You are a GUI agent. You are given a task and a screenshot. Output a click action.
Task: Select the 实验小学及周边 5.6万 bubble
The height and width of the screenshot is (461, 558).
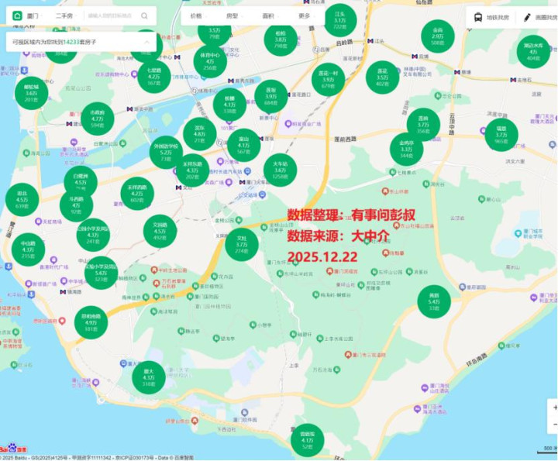tap(101, 273)
